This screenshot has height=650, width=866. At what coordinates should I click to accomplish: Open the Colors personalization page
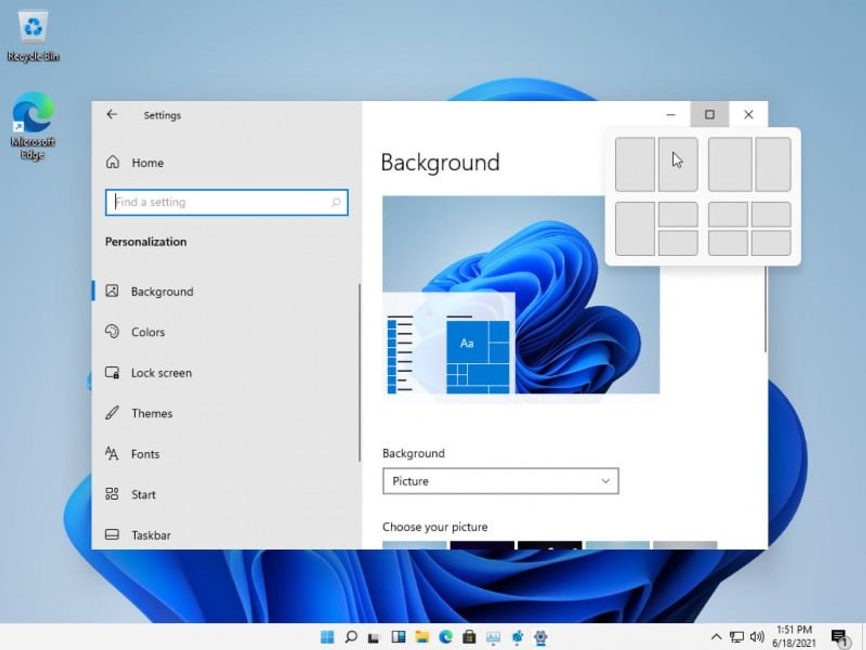147,332
